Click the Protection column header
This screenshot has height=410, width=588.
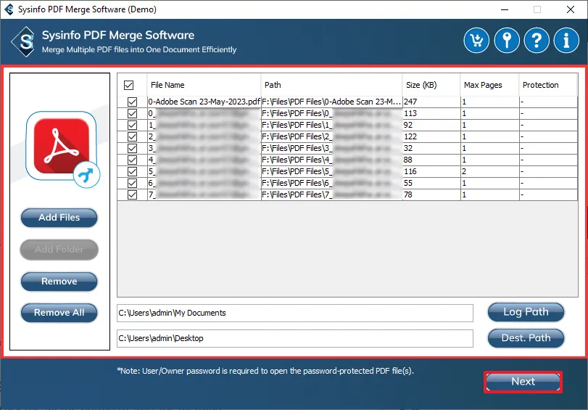(550, 85)
